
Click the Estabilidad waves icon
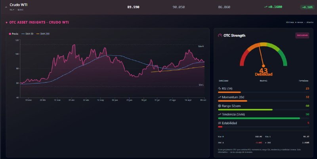pyautogui.click(x=220, y=123)
